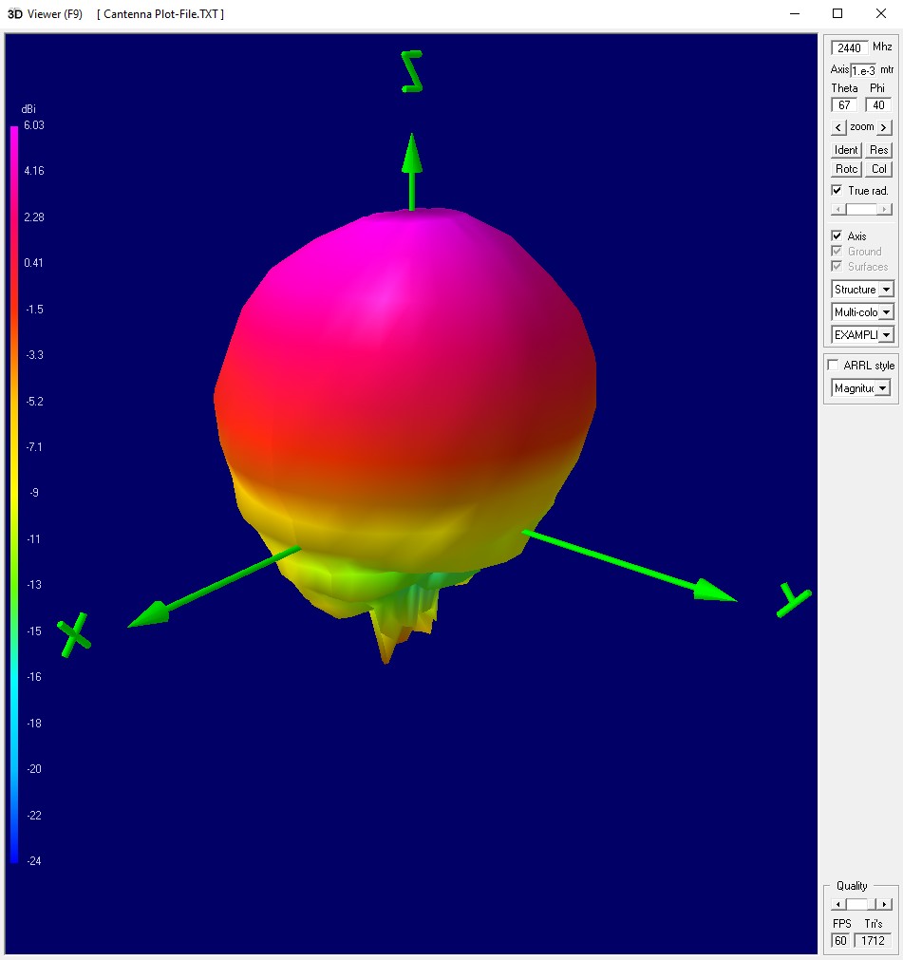The width and height of the screenshot is (903, 960).
Task: Click the zoom in right arrow button
Action: coord(884,127)
